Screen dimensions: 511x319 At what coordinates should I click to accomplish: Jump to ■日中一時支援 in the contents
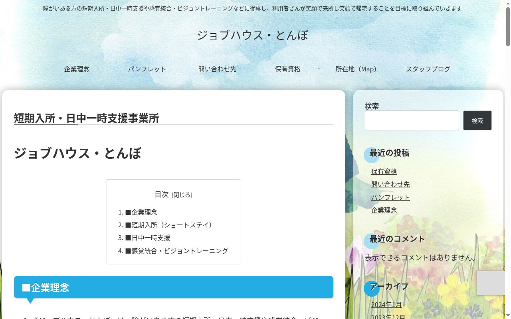[148, 238]
